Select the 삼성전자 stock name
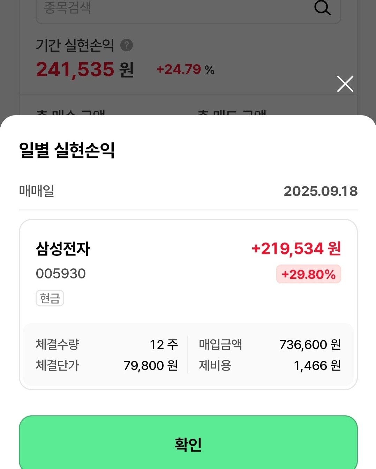Screen dimensions: 376x469 click(63, 249)
